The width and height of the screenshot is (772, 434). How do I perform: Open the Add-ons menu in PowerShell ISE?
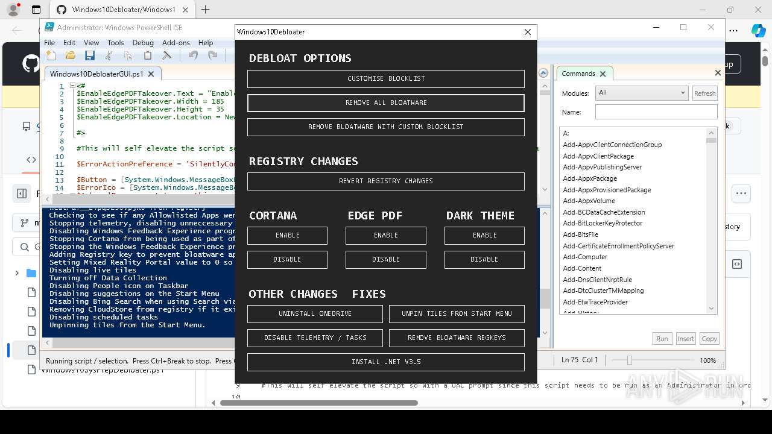pyautogui.click(x=176, y=43)
